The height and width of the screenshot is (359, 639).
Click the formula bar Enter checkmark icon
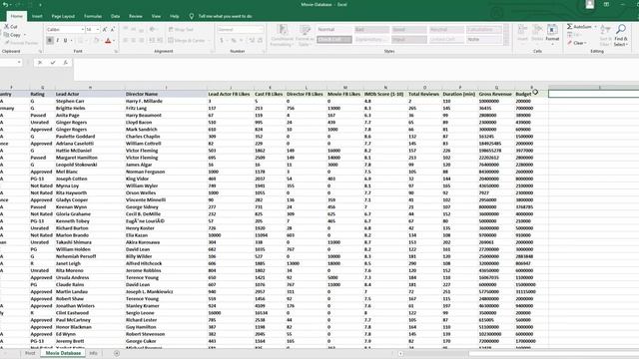tap(53, 62)
